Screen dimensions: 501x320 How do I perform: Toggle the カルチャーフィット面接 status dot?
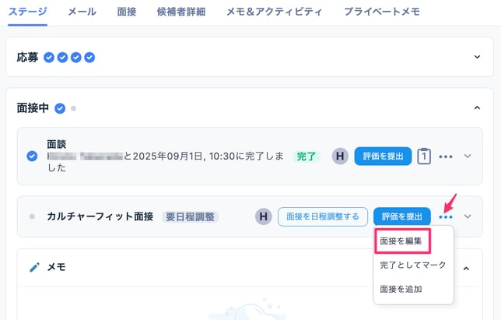(x=32, y=216)
